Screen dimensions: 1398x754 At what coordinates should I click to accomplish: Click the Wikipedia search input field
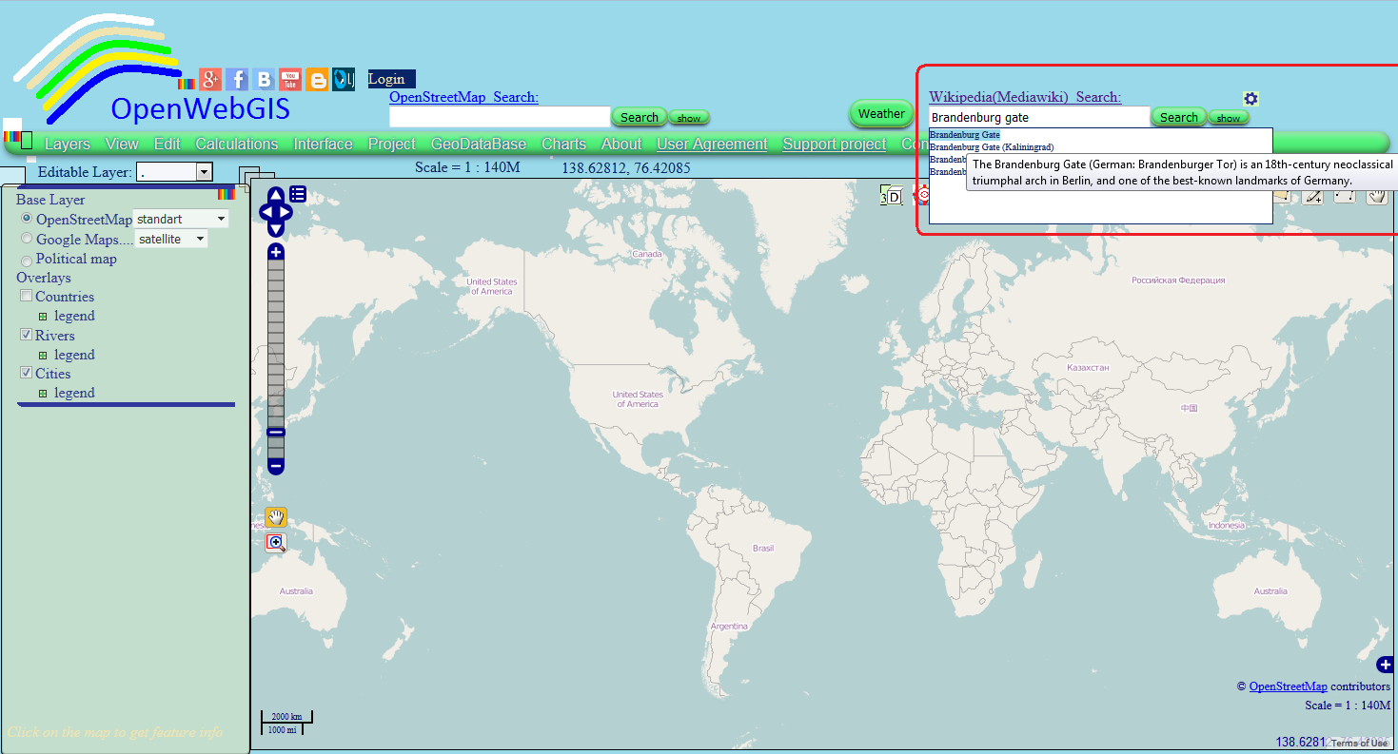pyautogui.click(x=1037, y=116)
